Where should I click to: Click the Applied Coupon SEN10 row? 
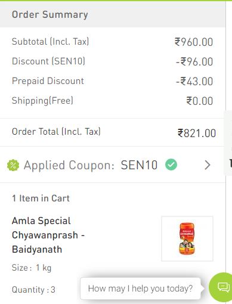(113, 165)
